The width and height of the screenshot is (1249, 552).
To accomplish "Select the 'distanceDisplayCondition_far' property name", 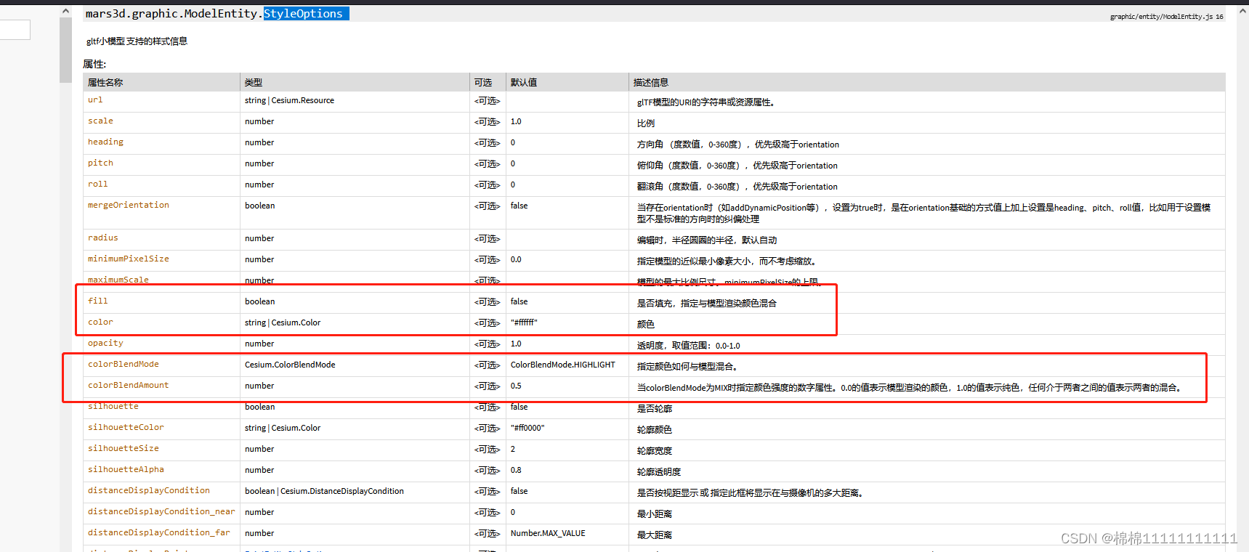I will coord(159,533).
